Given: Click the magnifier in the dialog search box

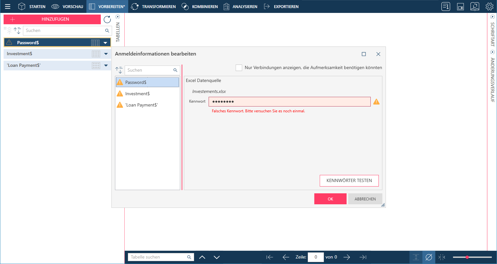Looking at the screenshot, I should 175,70.
